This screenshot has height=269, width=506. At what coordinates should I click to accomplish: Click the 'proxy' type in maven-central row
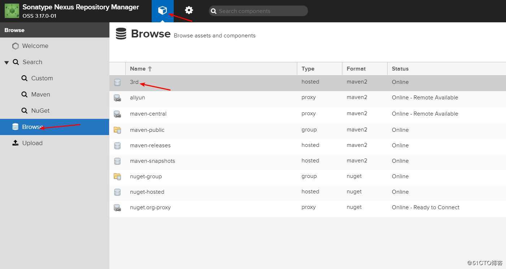tap(308, 113)
